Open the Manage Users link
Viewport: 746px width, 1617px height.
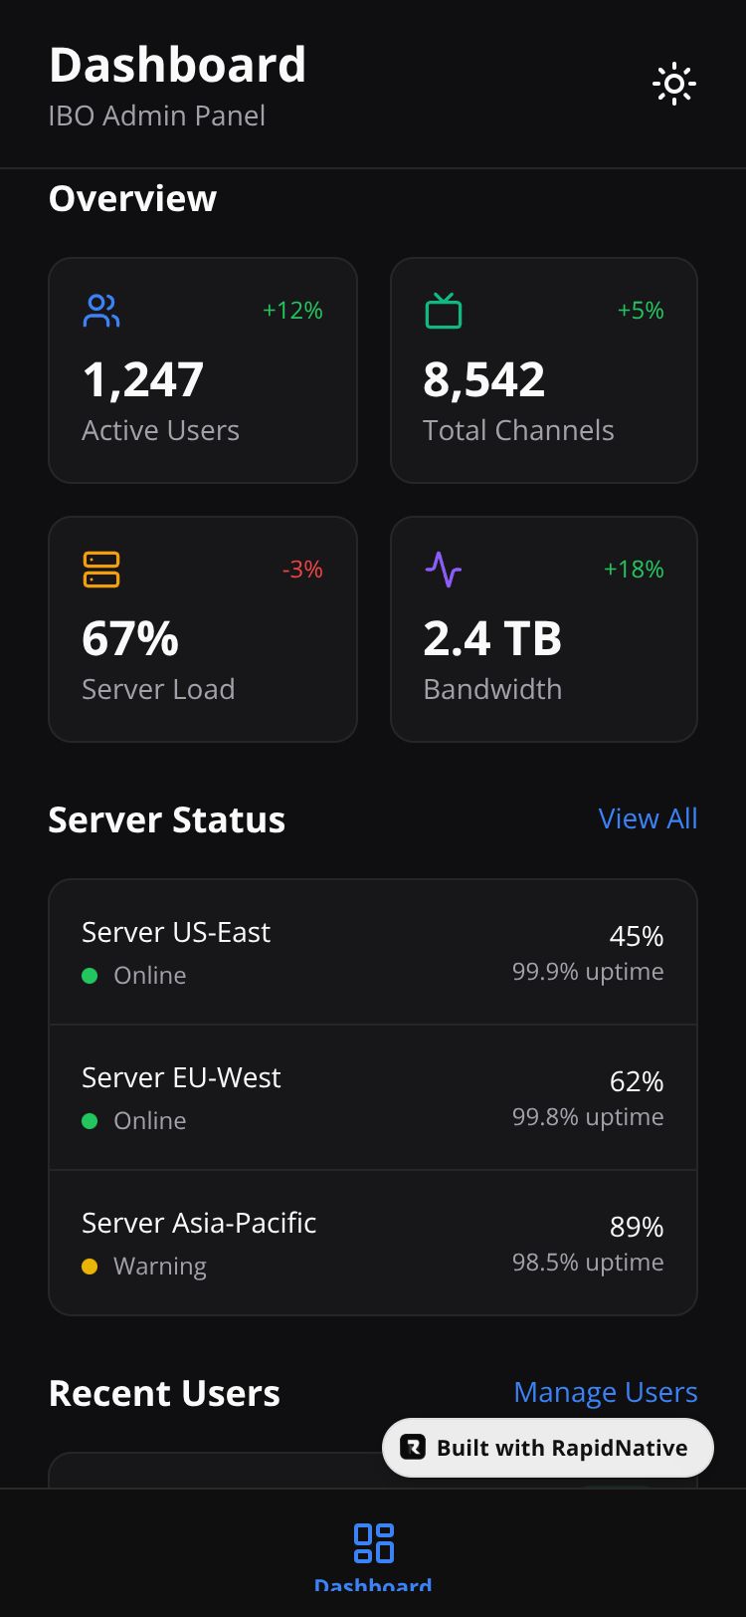606,1392
